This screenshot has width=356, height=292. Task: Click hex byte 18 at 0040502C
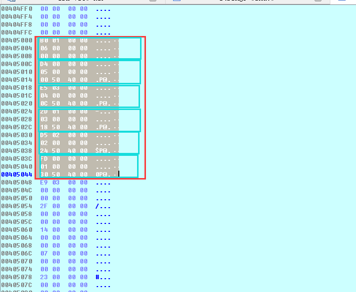coord(44,127)
